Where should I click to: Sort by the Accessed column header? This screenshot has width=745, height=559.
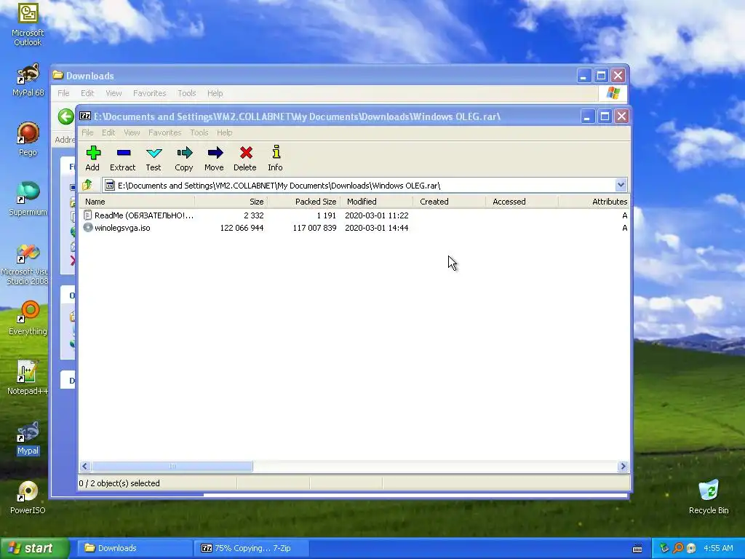click(522, 202)
